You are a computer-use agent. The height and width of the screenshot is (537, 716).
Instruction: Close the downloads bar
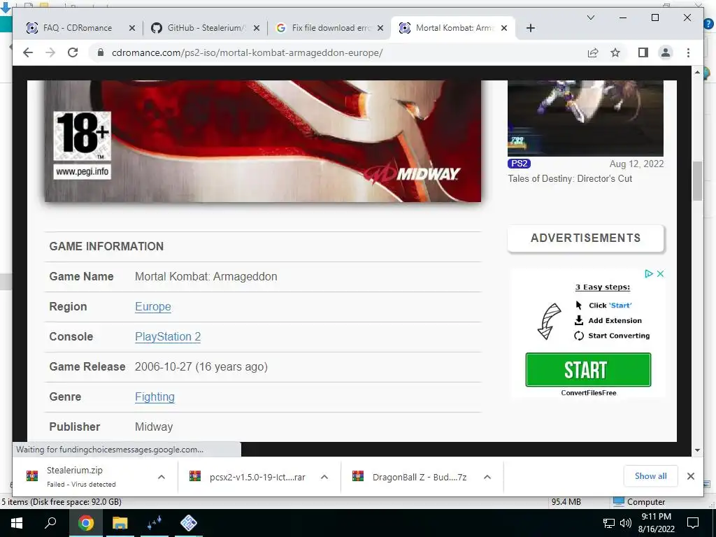click(690, 476)
